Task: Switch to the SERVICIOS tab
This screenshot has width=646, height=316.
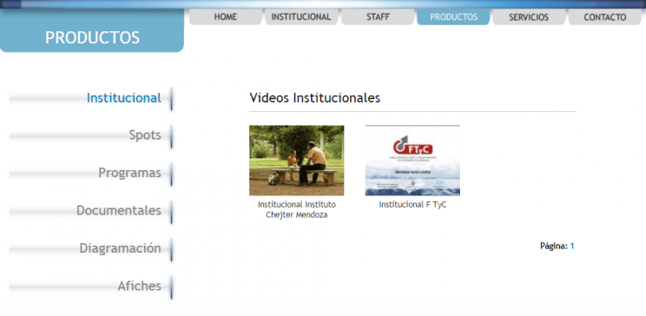Action: [529, 16]
